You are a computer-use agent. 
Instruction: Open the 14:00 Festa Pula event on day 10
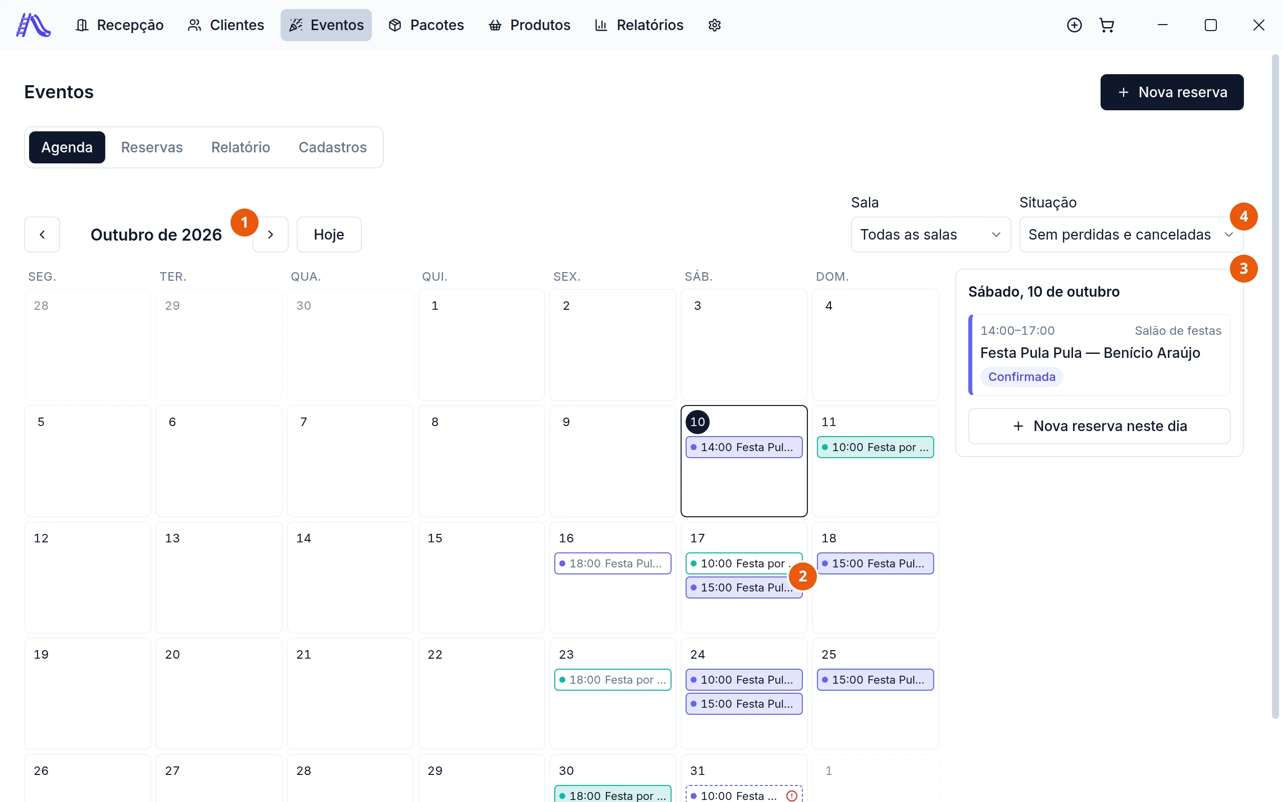(x=744, y=447)
